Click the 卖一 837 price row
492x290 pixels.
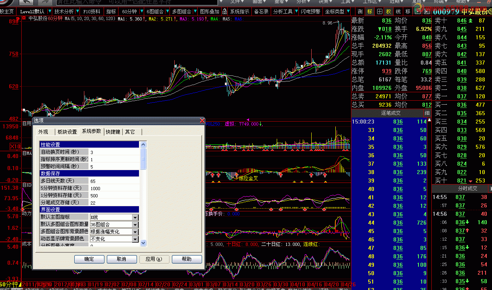pos(461,96)
